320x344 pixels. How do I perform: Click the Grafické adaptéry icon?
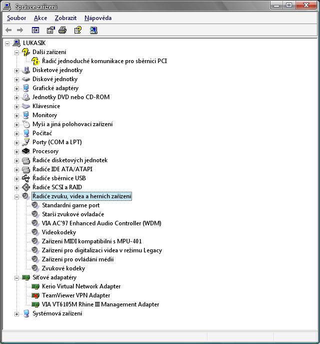(26, 88)
